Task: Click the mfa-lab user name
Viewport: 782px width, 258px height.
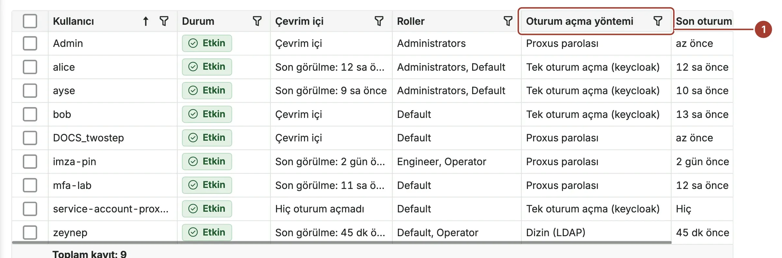Action: coord(72,185)
